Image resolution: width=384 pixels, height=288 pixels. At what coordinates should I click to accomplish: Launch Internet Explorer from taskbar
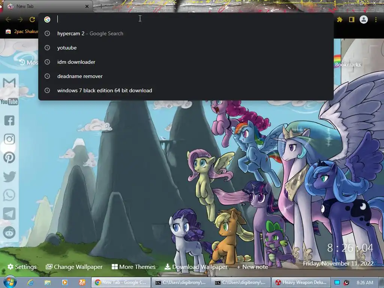click(30, 282)
